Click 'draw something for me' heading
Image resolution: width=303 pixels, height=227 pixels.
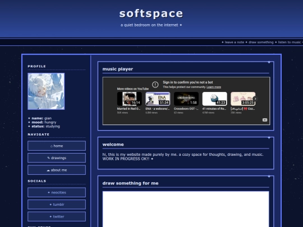[x=130, y=183]
